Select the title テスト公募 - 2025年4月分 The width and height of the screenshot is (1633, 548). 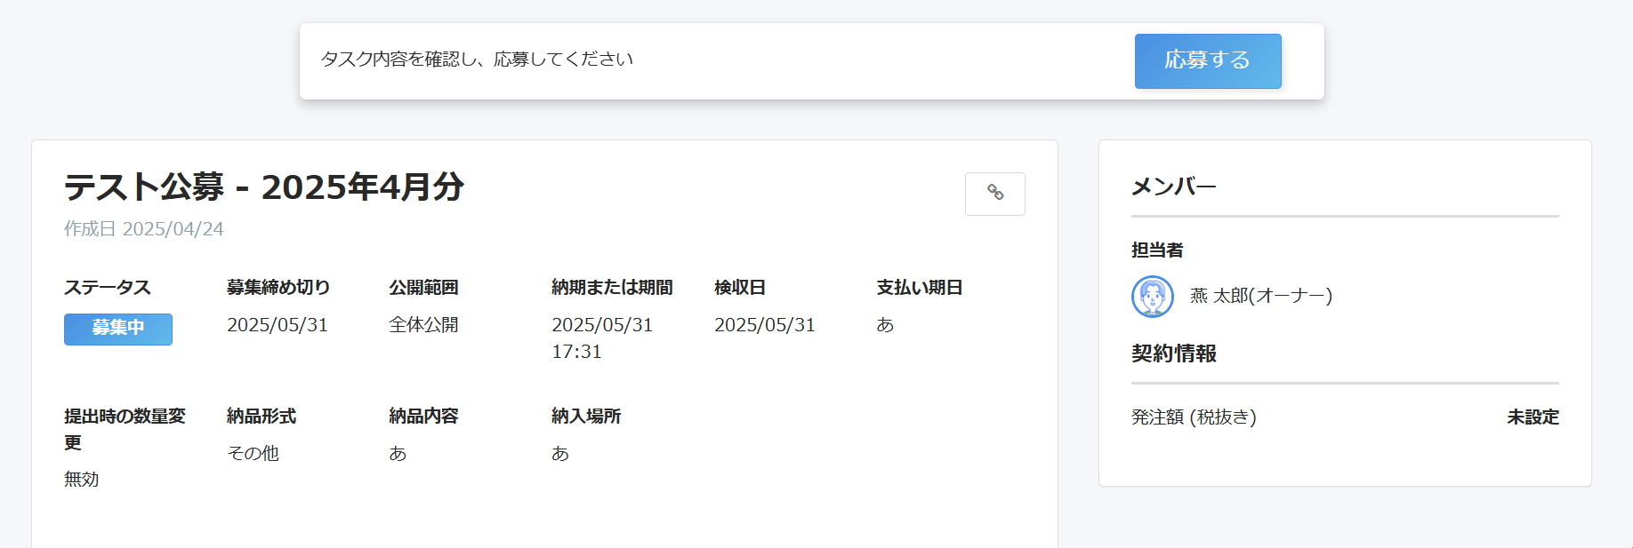(x=264, y=187)
